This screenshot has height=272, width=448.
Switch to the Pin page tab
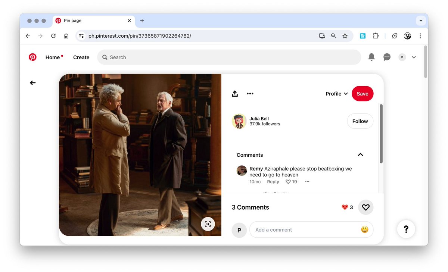tap(93, 21)
